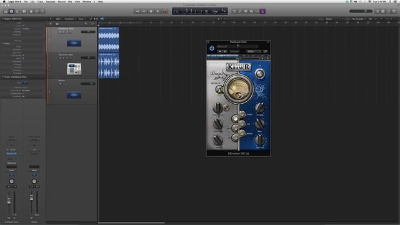Click the link button in plugin header
The width and height of the screenshot is (400, 225).
pos(265,51)
